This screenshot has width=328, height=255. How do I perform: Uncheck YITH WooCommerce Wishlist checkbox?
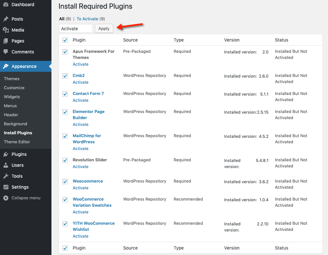point(65,223)
